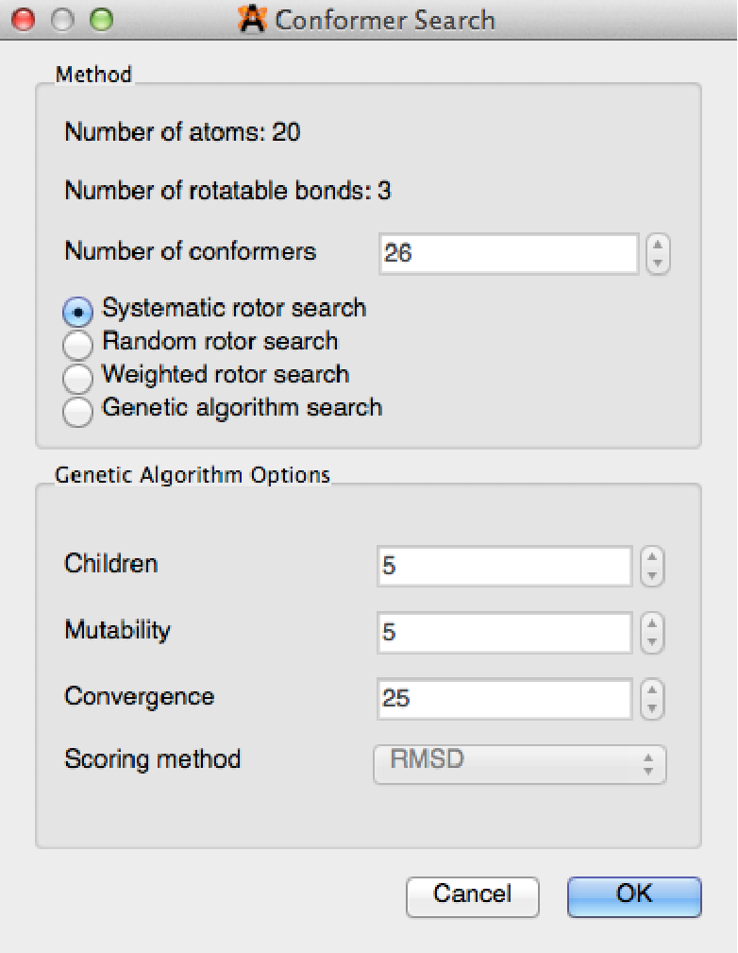Decrease the Children value

(x=651, y=575)
